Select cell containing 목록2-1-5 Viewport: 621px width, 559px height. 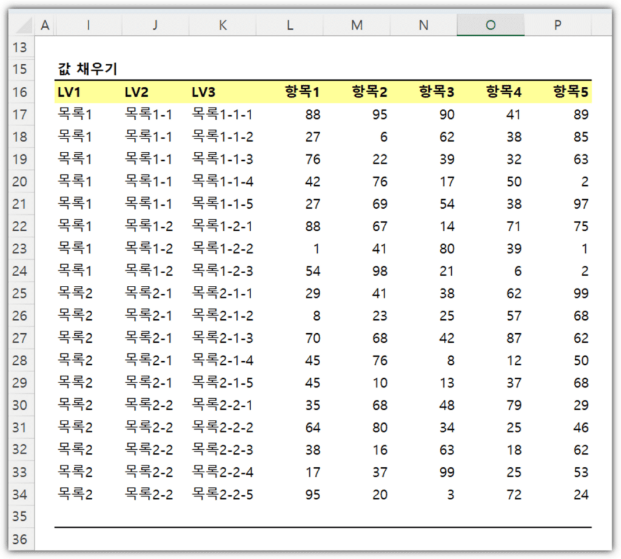[223, 383]
